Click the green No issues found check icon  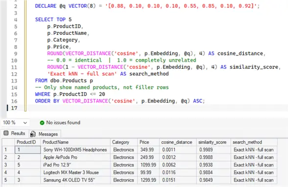[42, 123]
